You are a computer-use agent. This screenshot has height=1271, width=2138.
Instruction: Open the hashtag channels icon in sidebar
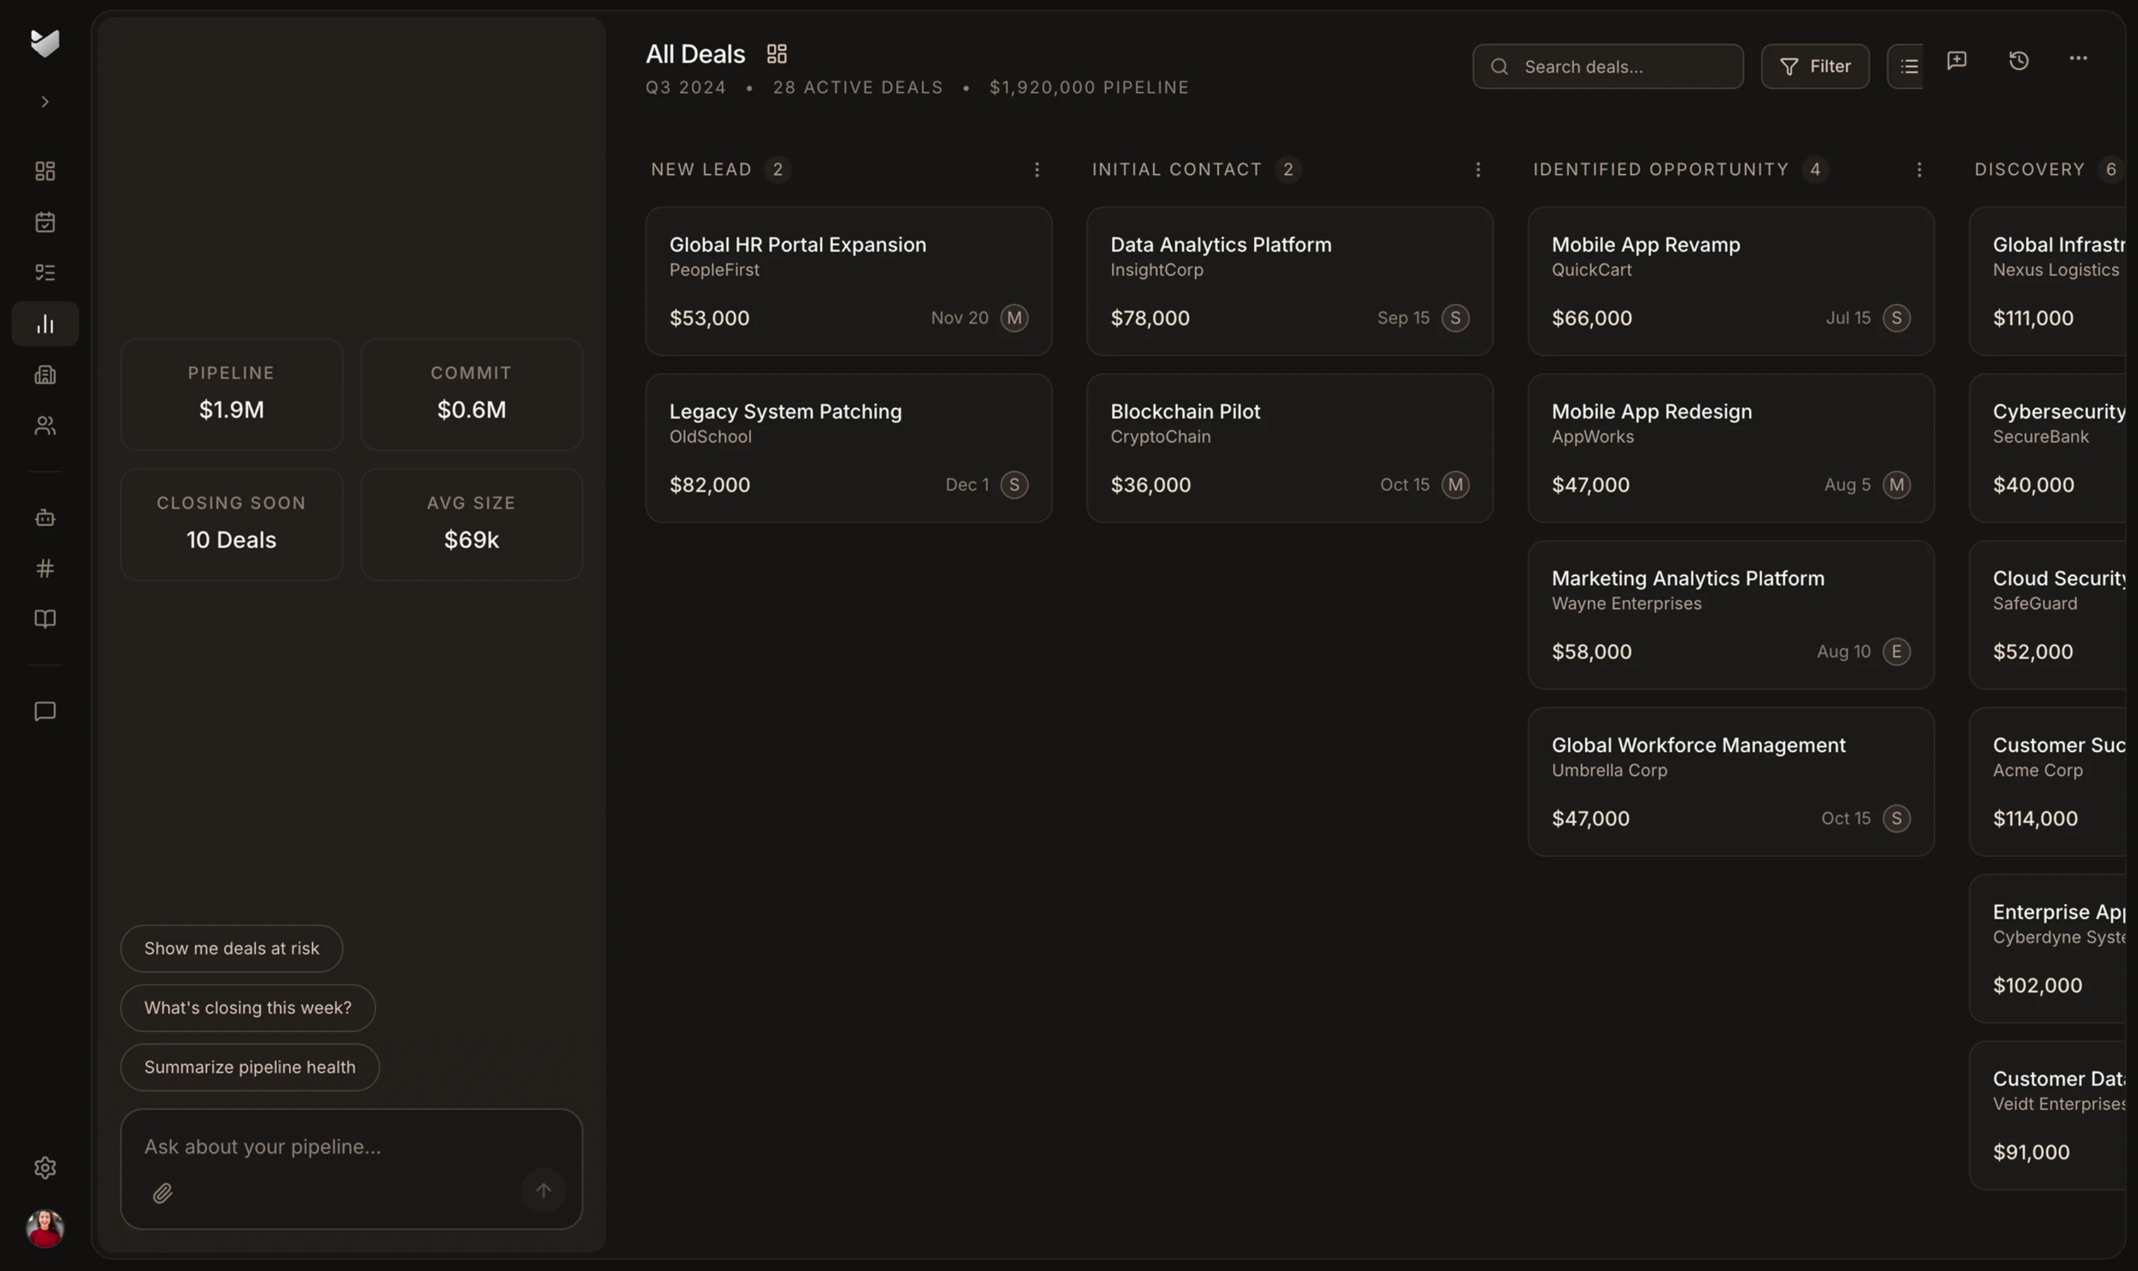pos(45,568)
